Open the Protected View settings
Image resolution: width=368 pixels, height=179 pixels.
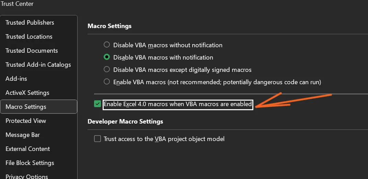26,121
